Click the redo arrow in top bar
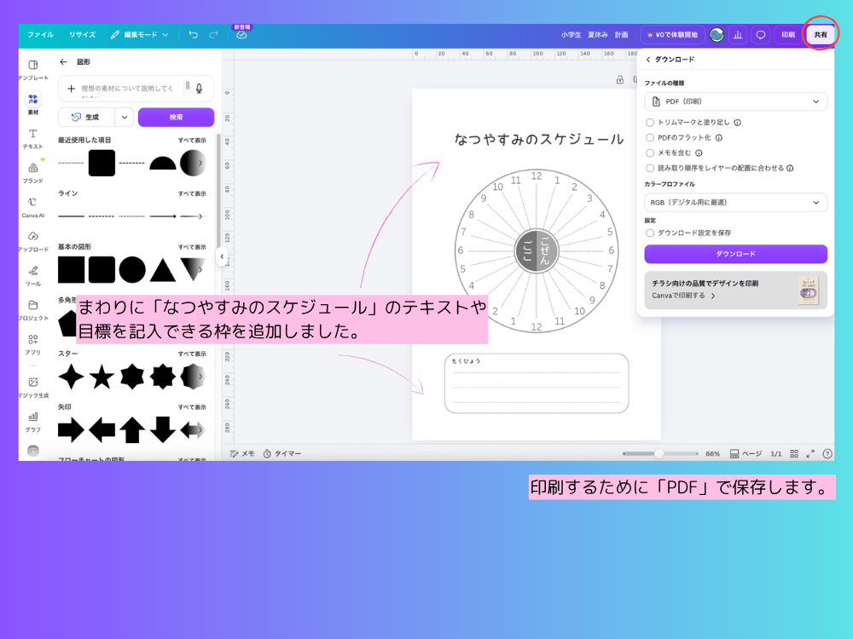Image resolution: width=853 pixels, height=639 pixels. 213,34
